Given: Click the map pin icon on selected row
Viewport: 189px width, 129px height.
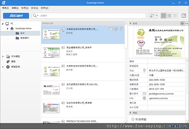Looking at the screenshot, I should 121,29.
